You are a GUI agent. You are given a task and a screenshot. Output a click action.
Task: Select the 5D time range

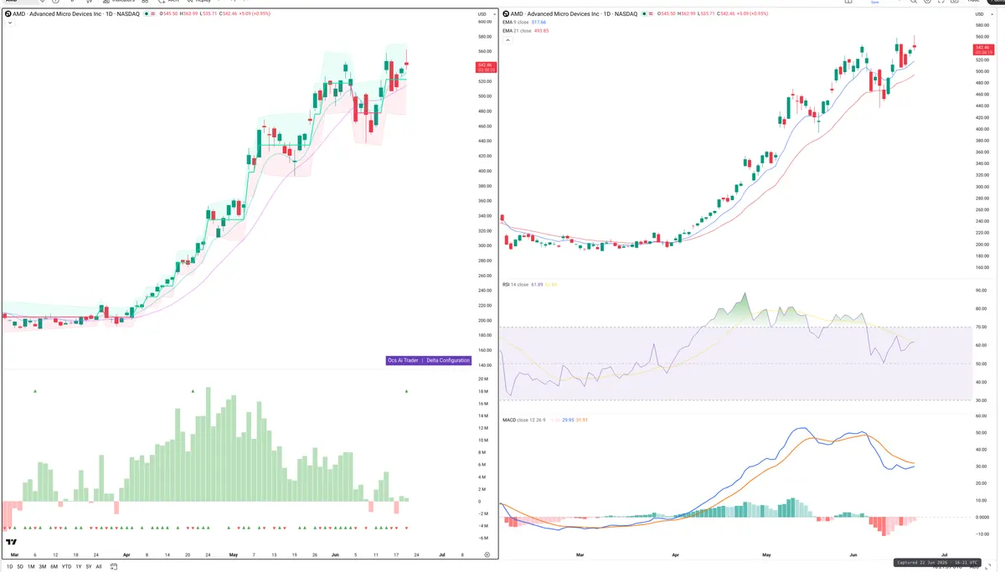coord(20,566)
